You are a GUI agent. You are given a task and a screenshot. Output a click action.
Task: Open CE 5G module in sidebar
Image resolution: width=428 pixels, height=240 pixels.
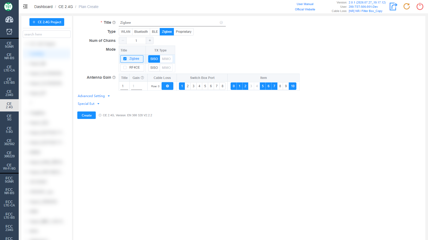(x=9, y=118)
